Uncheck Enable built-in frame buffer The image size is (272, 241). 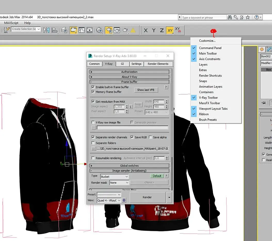tap(93, 87)
